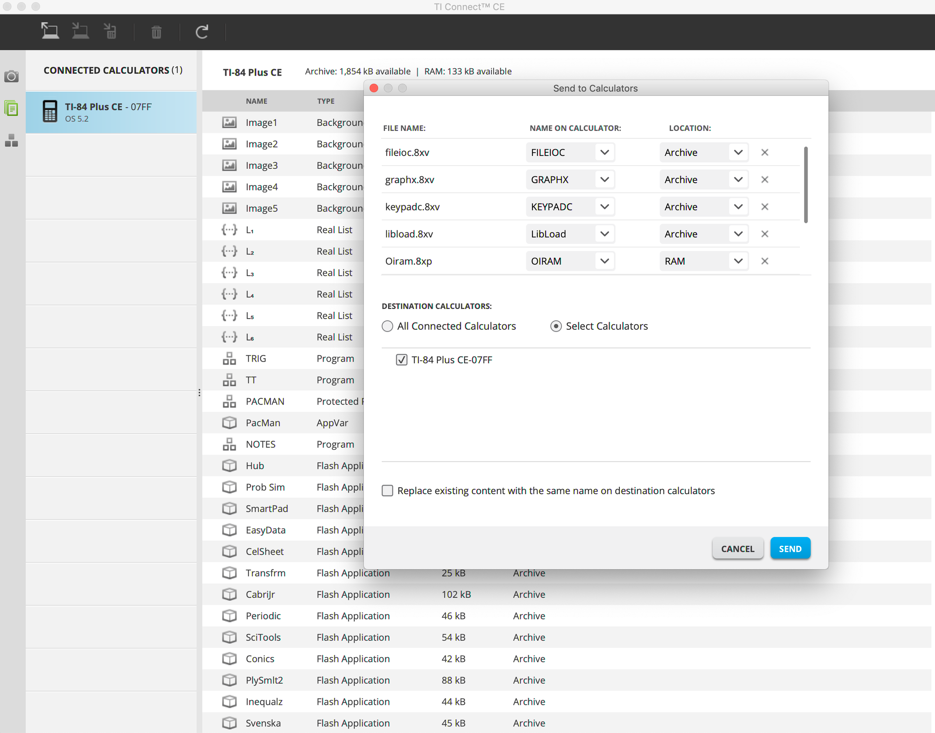Screen dimensions: 935x733
Task: Click the trash delete toolbar icon
Action: [156, 32]
